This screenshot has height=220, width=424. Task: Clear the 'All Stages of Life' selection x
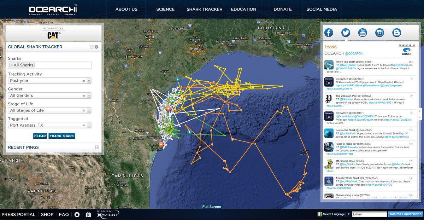(84, 110)
